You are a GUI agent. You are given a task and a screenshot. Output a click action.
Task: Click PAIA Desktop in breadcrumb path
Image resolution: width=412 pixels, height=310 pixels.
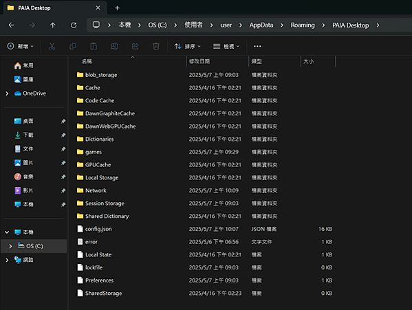tap(351, 25)
